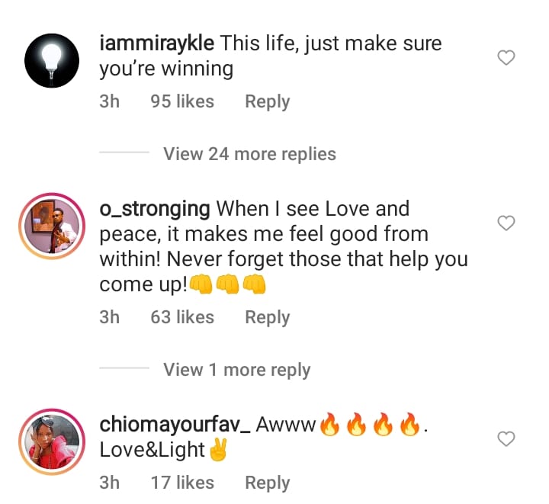View the 17 likes list
This screenshot has height=504, width=549.
[182, 483]
